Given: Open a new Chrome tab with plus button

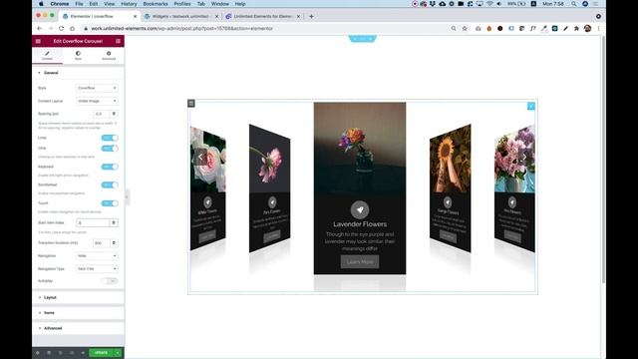Looking at the screenshot, I should coord(311,16).
